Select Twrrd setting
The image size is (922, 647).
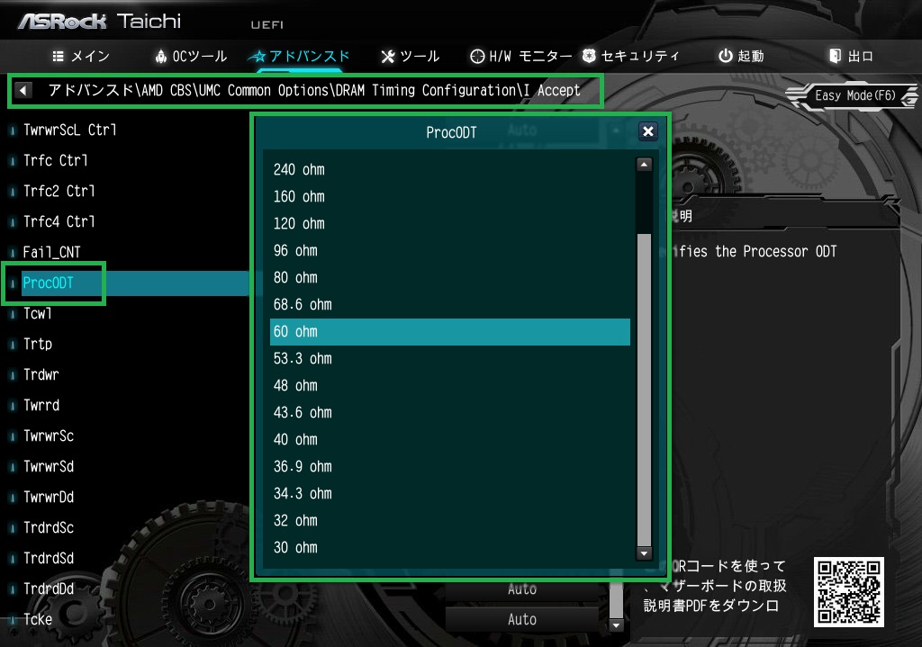tap(41, 405)
